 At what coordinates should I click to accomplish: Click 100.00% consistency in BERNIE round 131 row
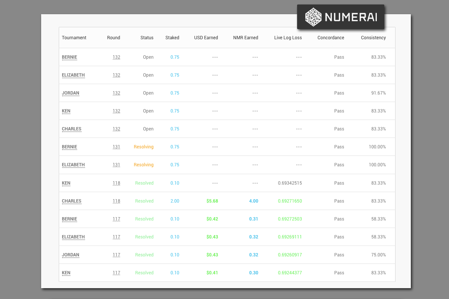(377, 147)
